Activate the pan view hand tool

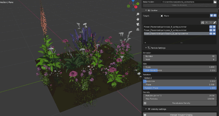[x=138, y=19]
